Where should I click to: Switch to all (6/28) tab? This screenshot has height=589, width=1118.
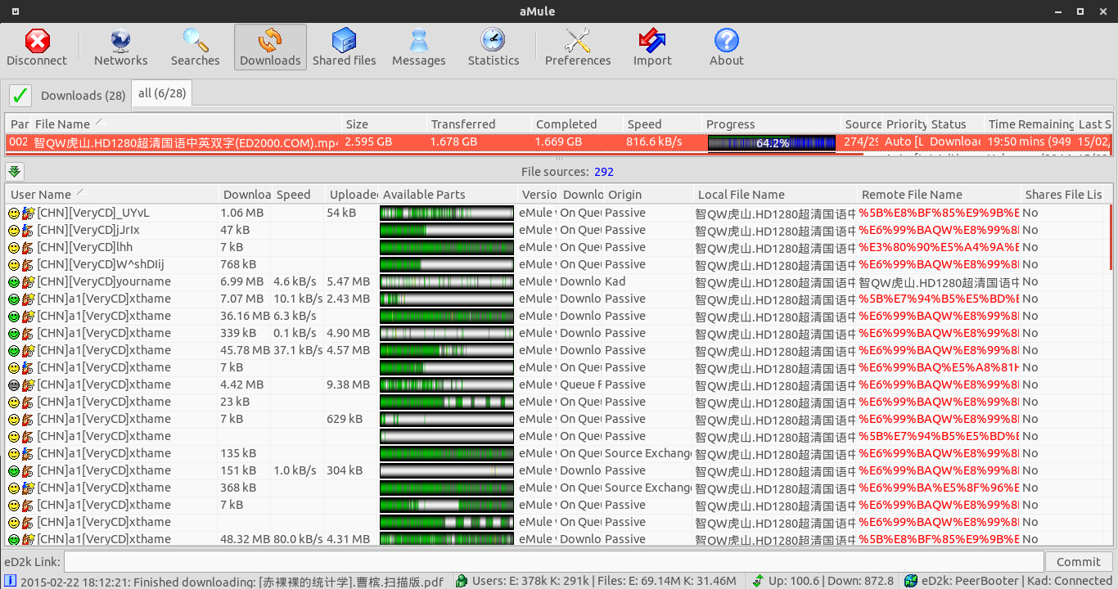click(162, 93)
